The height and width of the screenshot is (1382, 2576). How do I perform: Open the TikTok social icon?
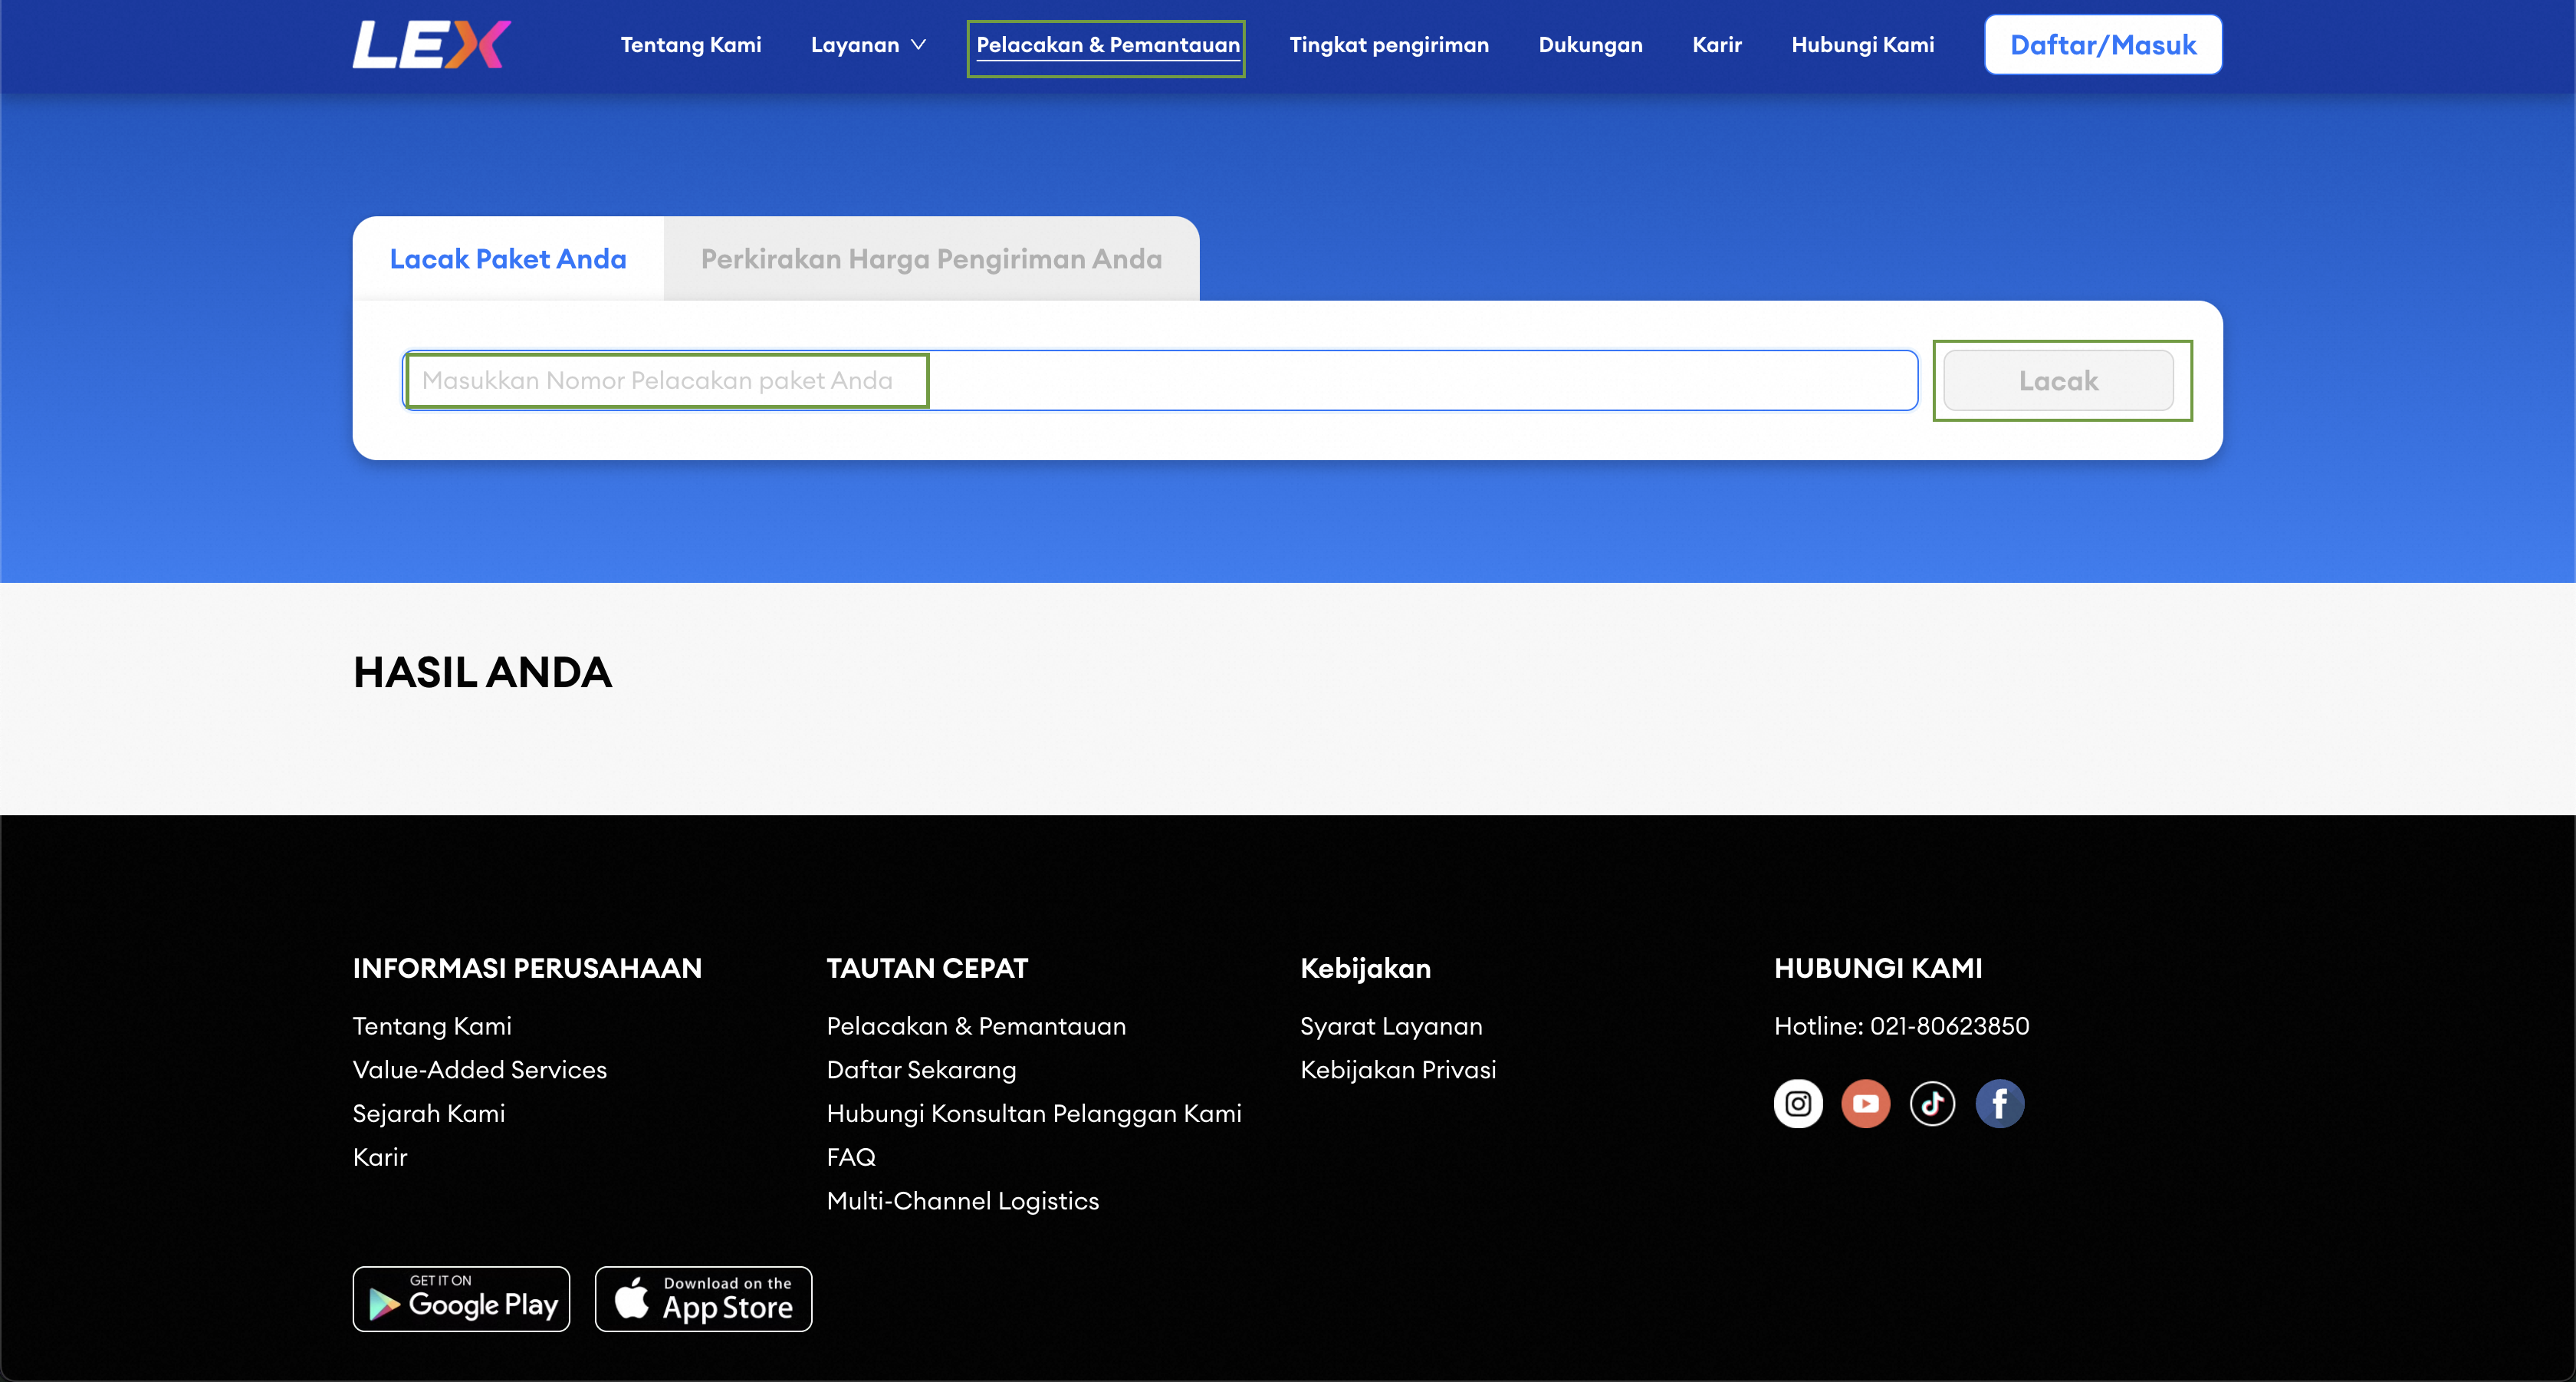[x=1931, y=1103]
